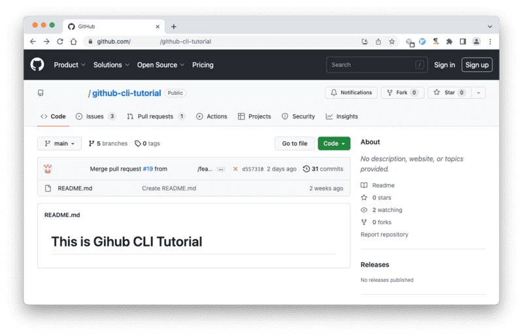
Task: Switch to the Issues tab
Action: point(95,116)
